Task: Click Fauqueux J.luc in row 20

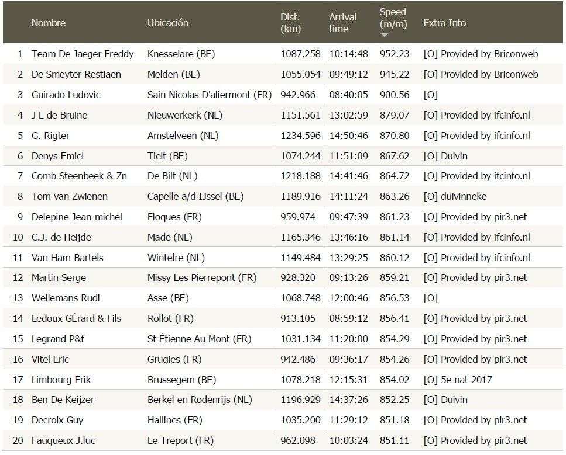Action: click(x=63, y=440)
